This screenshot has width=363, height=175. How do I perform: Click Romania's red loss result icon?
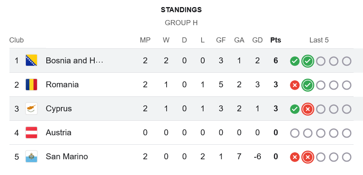[x=295, y=85]
